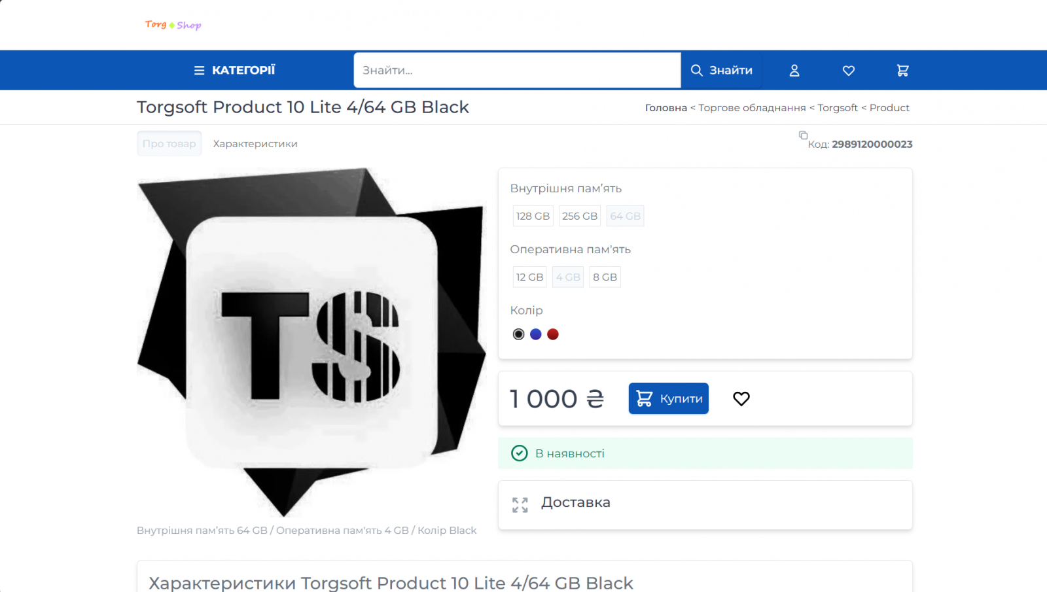
Task: Select the 128 GB memory option
Action: click(x=532, y=215)
